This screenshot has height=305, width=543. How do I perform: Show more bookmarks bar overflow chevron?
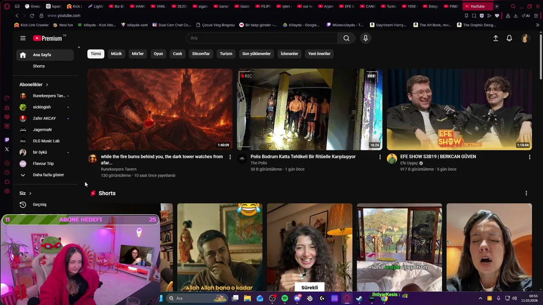click(537, 25)
